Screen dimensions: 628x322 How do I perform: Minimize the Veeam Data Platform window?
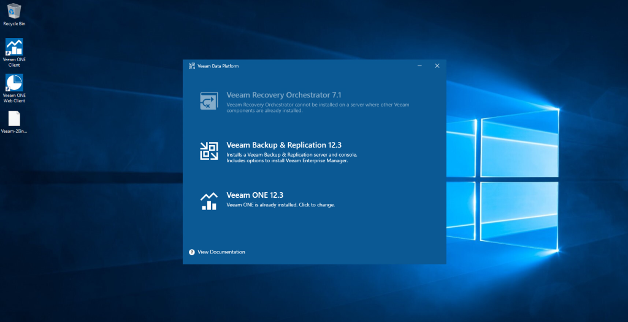(419, 66)
